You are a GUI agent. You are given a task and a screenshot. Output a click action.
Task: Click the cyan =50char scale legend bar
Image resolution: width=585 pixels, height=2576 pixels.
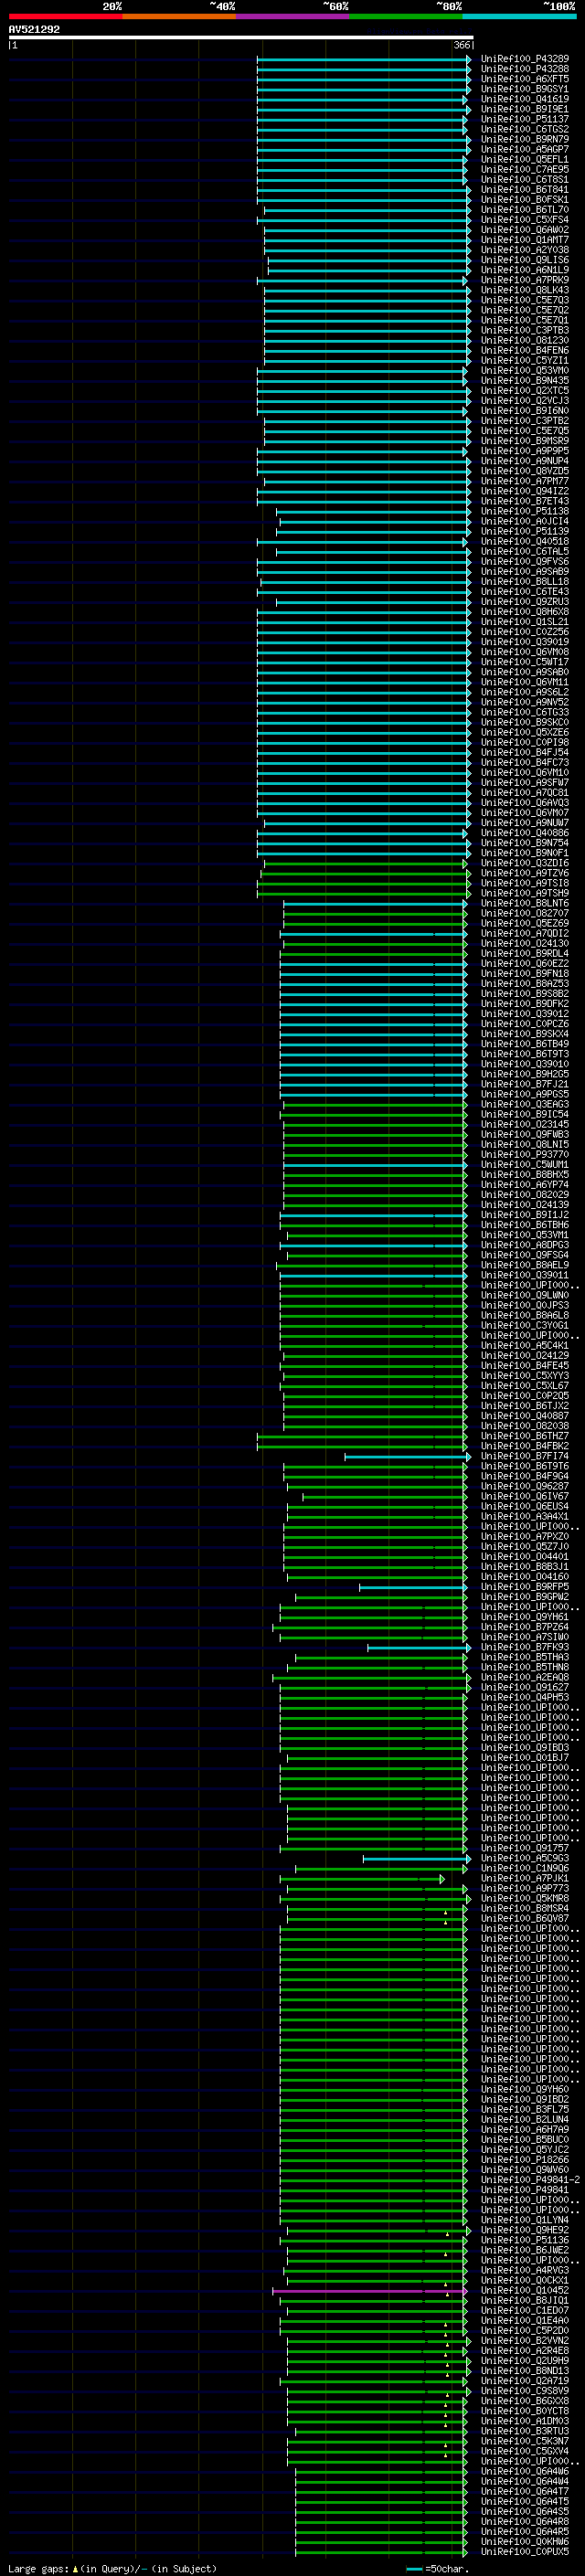[414, 2569]
